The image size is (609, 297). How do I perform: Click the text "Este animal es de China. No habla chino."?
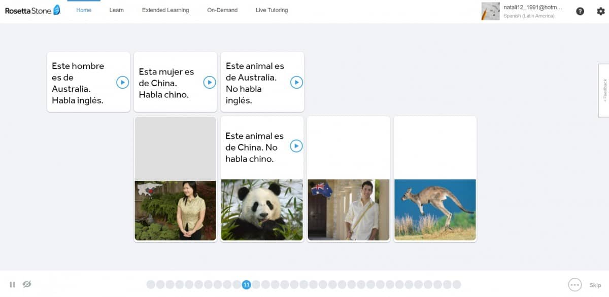click(255, 147)
